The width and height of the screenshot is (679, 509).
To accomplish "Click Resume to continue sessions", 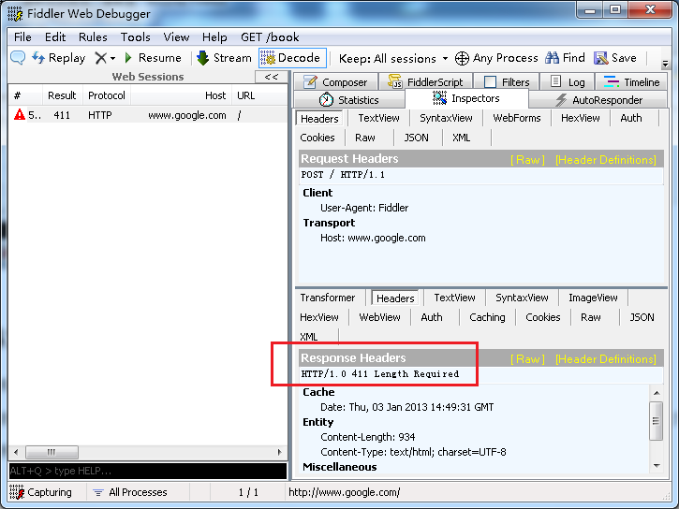I will pyautogui.click(x=152, y=58).
